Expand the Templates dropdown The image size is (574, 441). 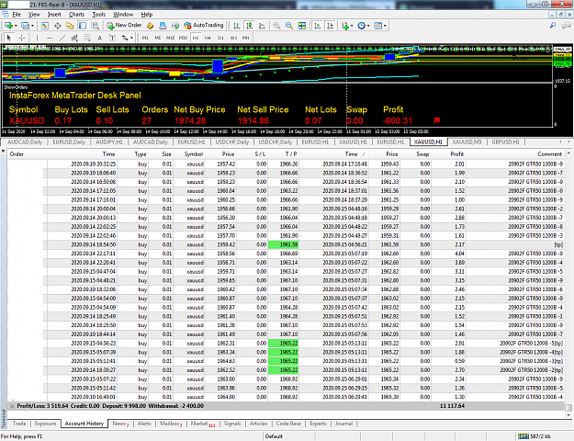pyautogui.click(x=385, y=26)
